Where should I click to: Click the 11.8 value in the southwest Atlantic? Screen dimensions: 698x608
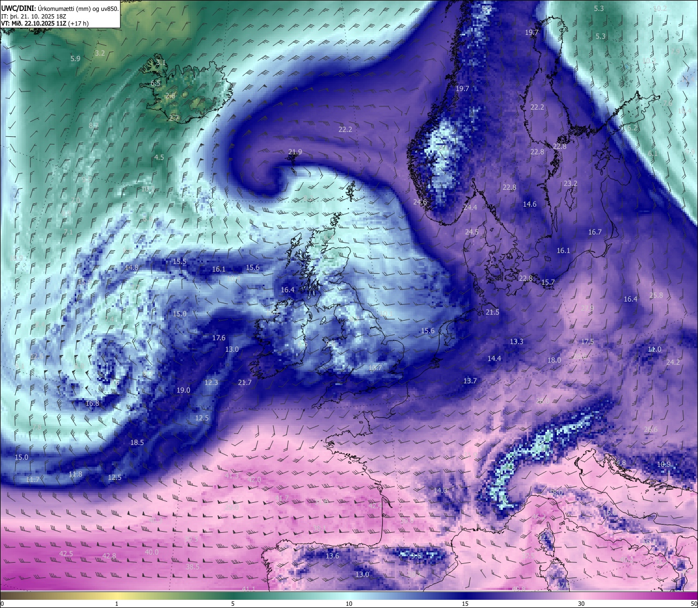[x=75, y=474]
